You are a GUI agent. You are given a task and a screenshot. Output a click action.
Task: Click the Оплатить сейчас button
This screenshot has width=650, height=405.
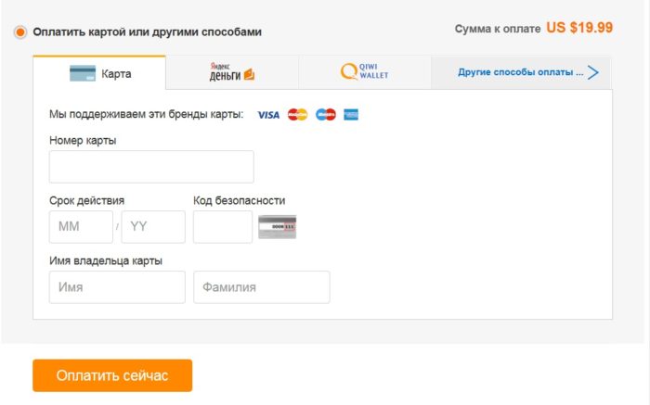click(x=112, y=375)
